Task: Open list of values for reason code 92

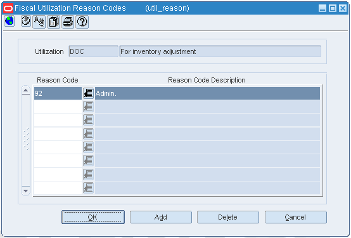Action: tap(88, 93)
